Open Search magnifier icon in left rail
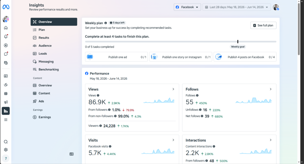The height and width of the screenshot is (164, 304). (6, 142)
